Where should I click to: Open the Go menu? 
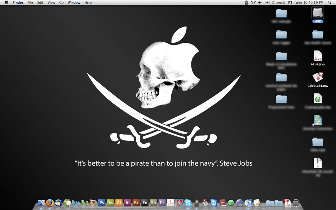point(61,3)
